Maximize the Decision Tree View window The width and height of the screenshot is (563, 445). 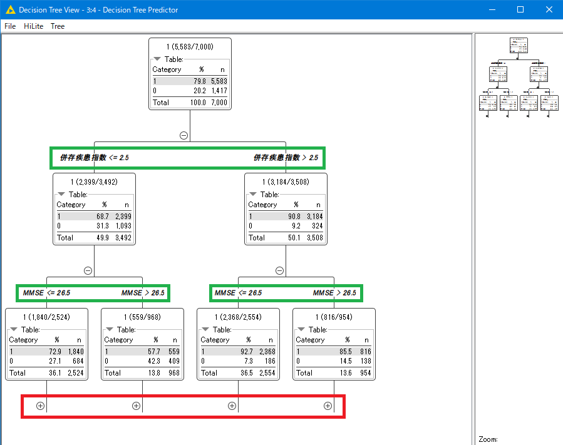coord(520,9)
